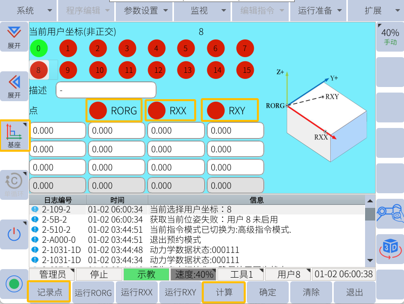Expand the 运行准备 dropdown menu
Image resolution: width=404 pixels, height=304 pixels.
click(319, 11)
